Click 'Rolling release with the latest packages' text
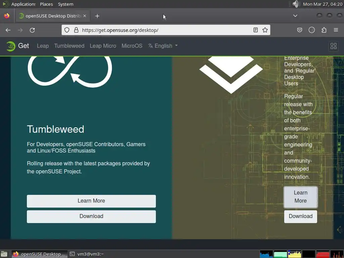The width and height of the screenshot is (344, 258). 88,167
